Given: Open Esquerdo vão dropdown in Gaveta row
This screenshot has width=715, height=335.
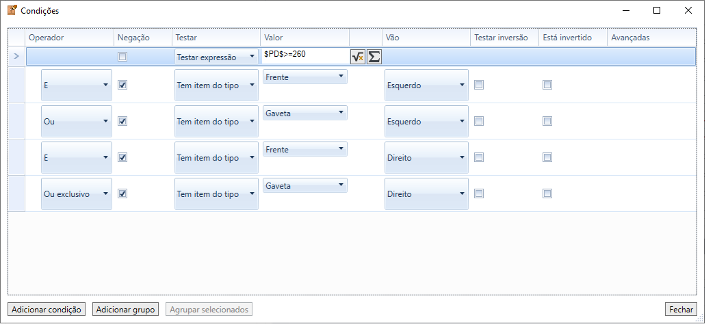Looking at the screenshot, I should tap(426, 121).
